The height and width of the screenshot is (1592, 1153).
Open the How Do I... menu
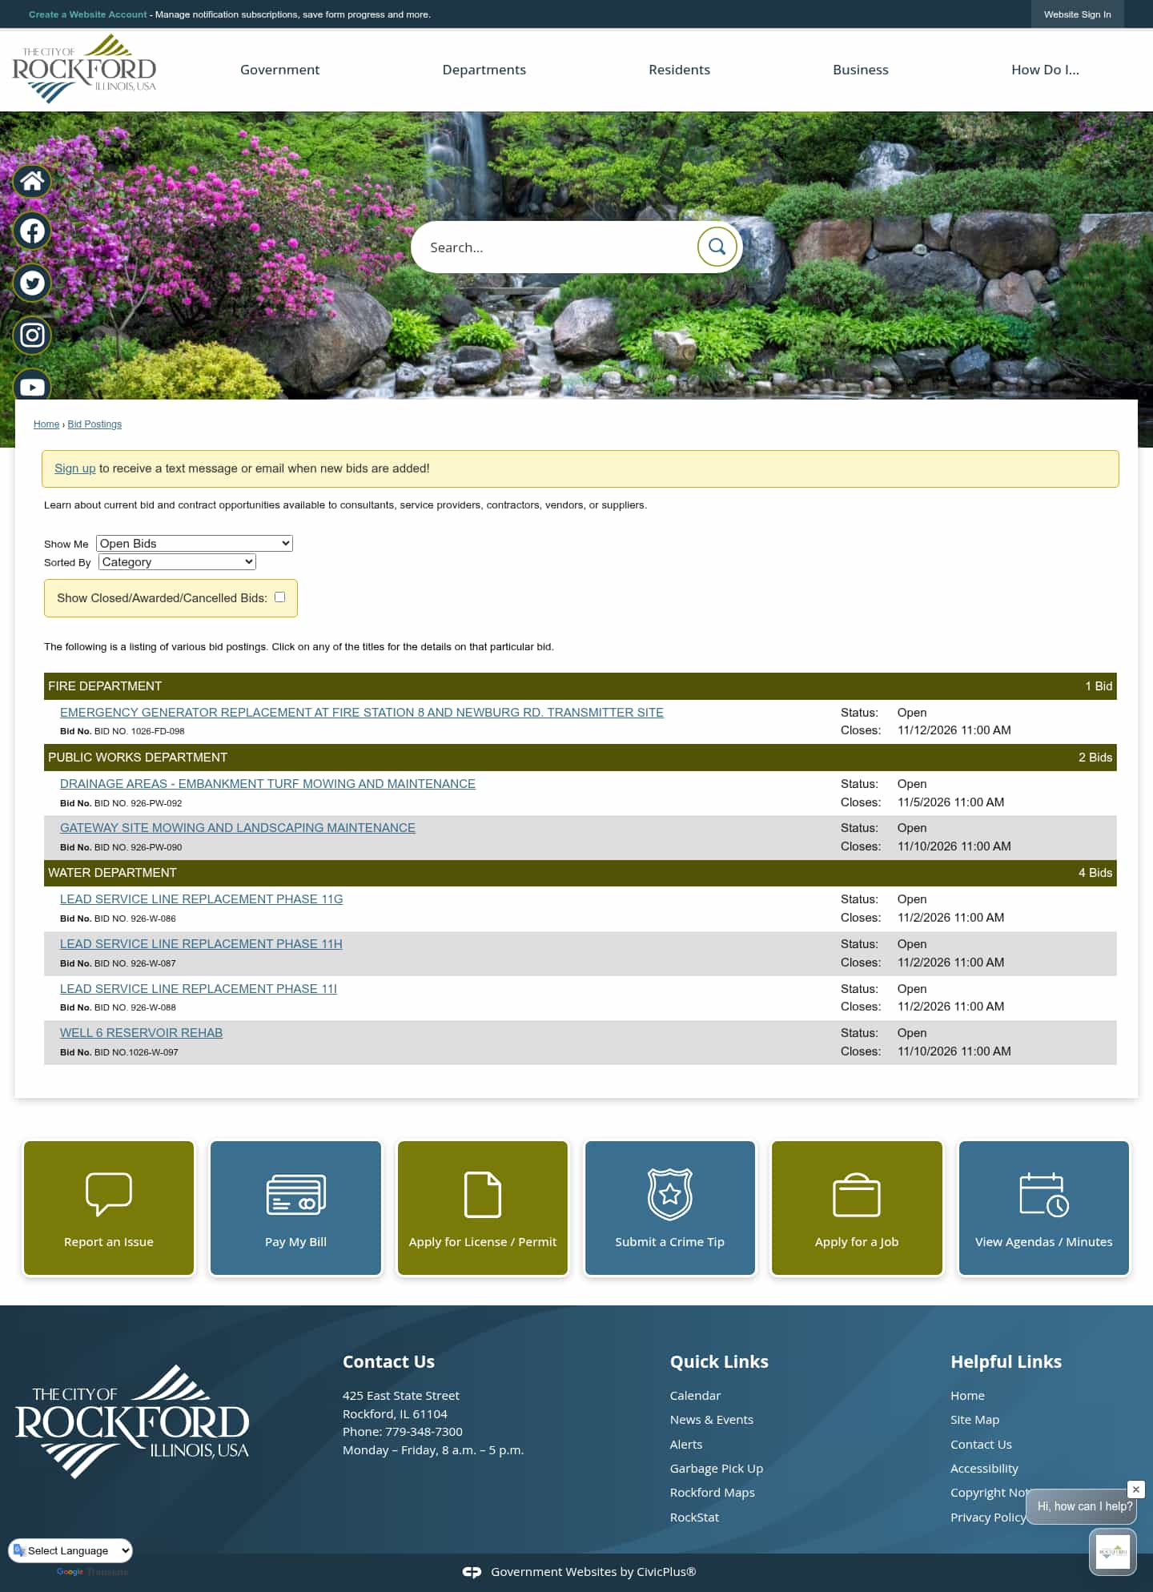(1045, 70)
